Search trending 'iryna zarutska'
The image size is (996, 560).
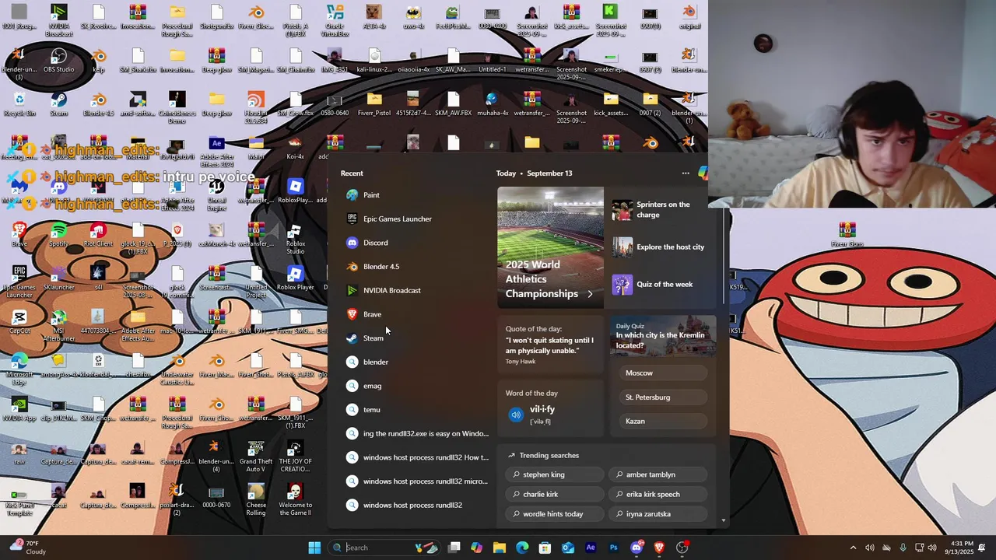pyautogui.click(x=658, y=514)
